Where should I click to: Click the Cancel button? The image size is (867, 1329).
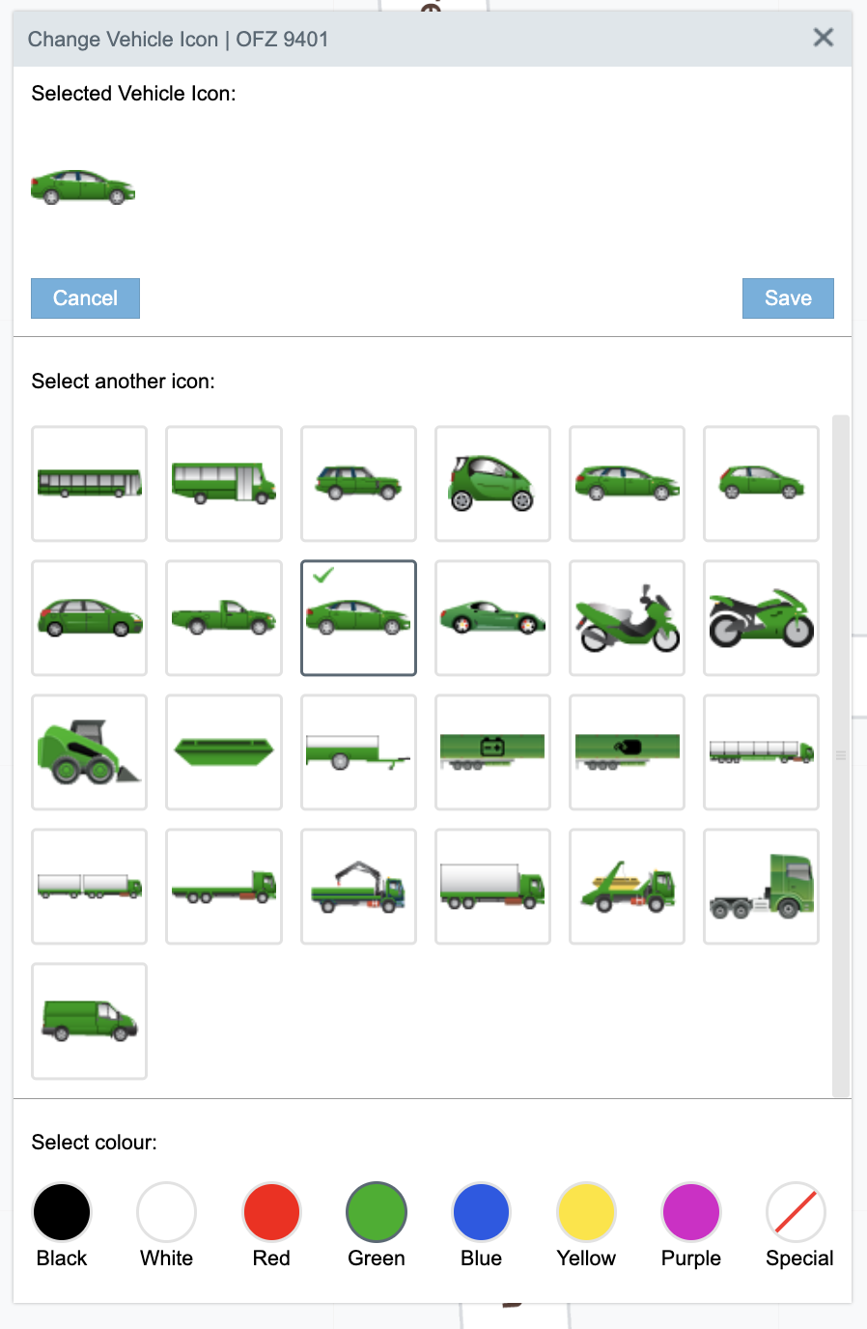click(85, 298)
